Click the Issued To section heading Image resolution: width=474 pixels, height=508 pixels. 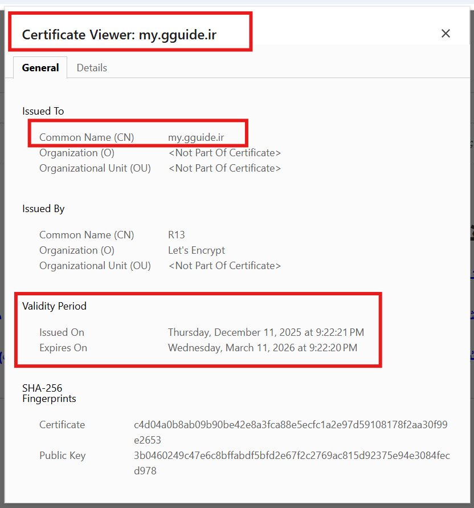(43, 111)
